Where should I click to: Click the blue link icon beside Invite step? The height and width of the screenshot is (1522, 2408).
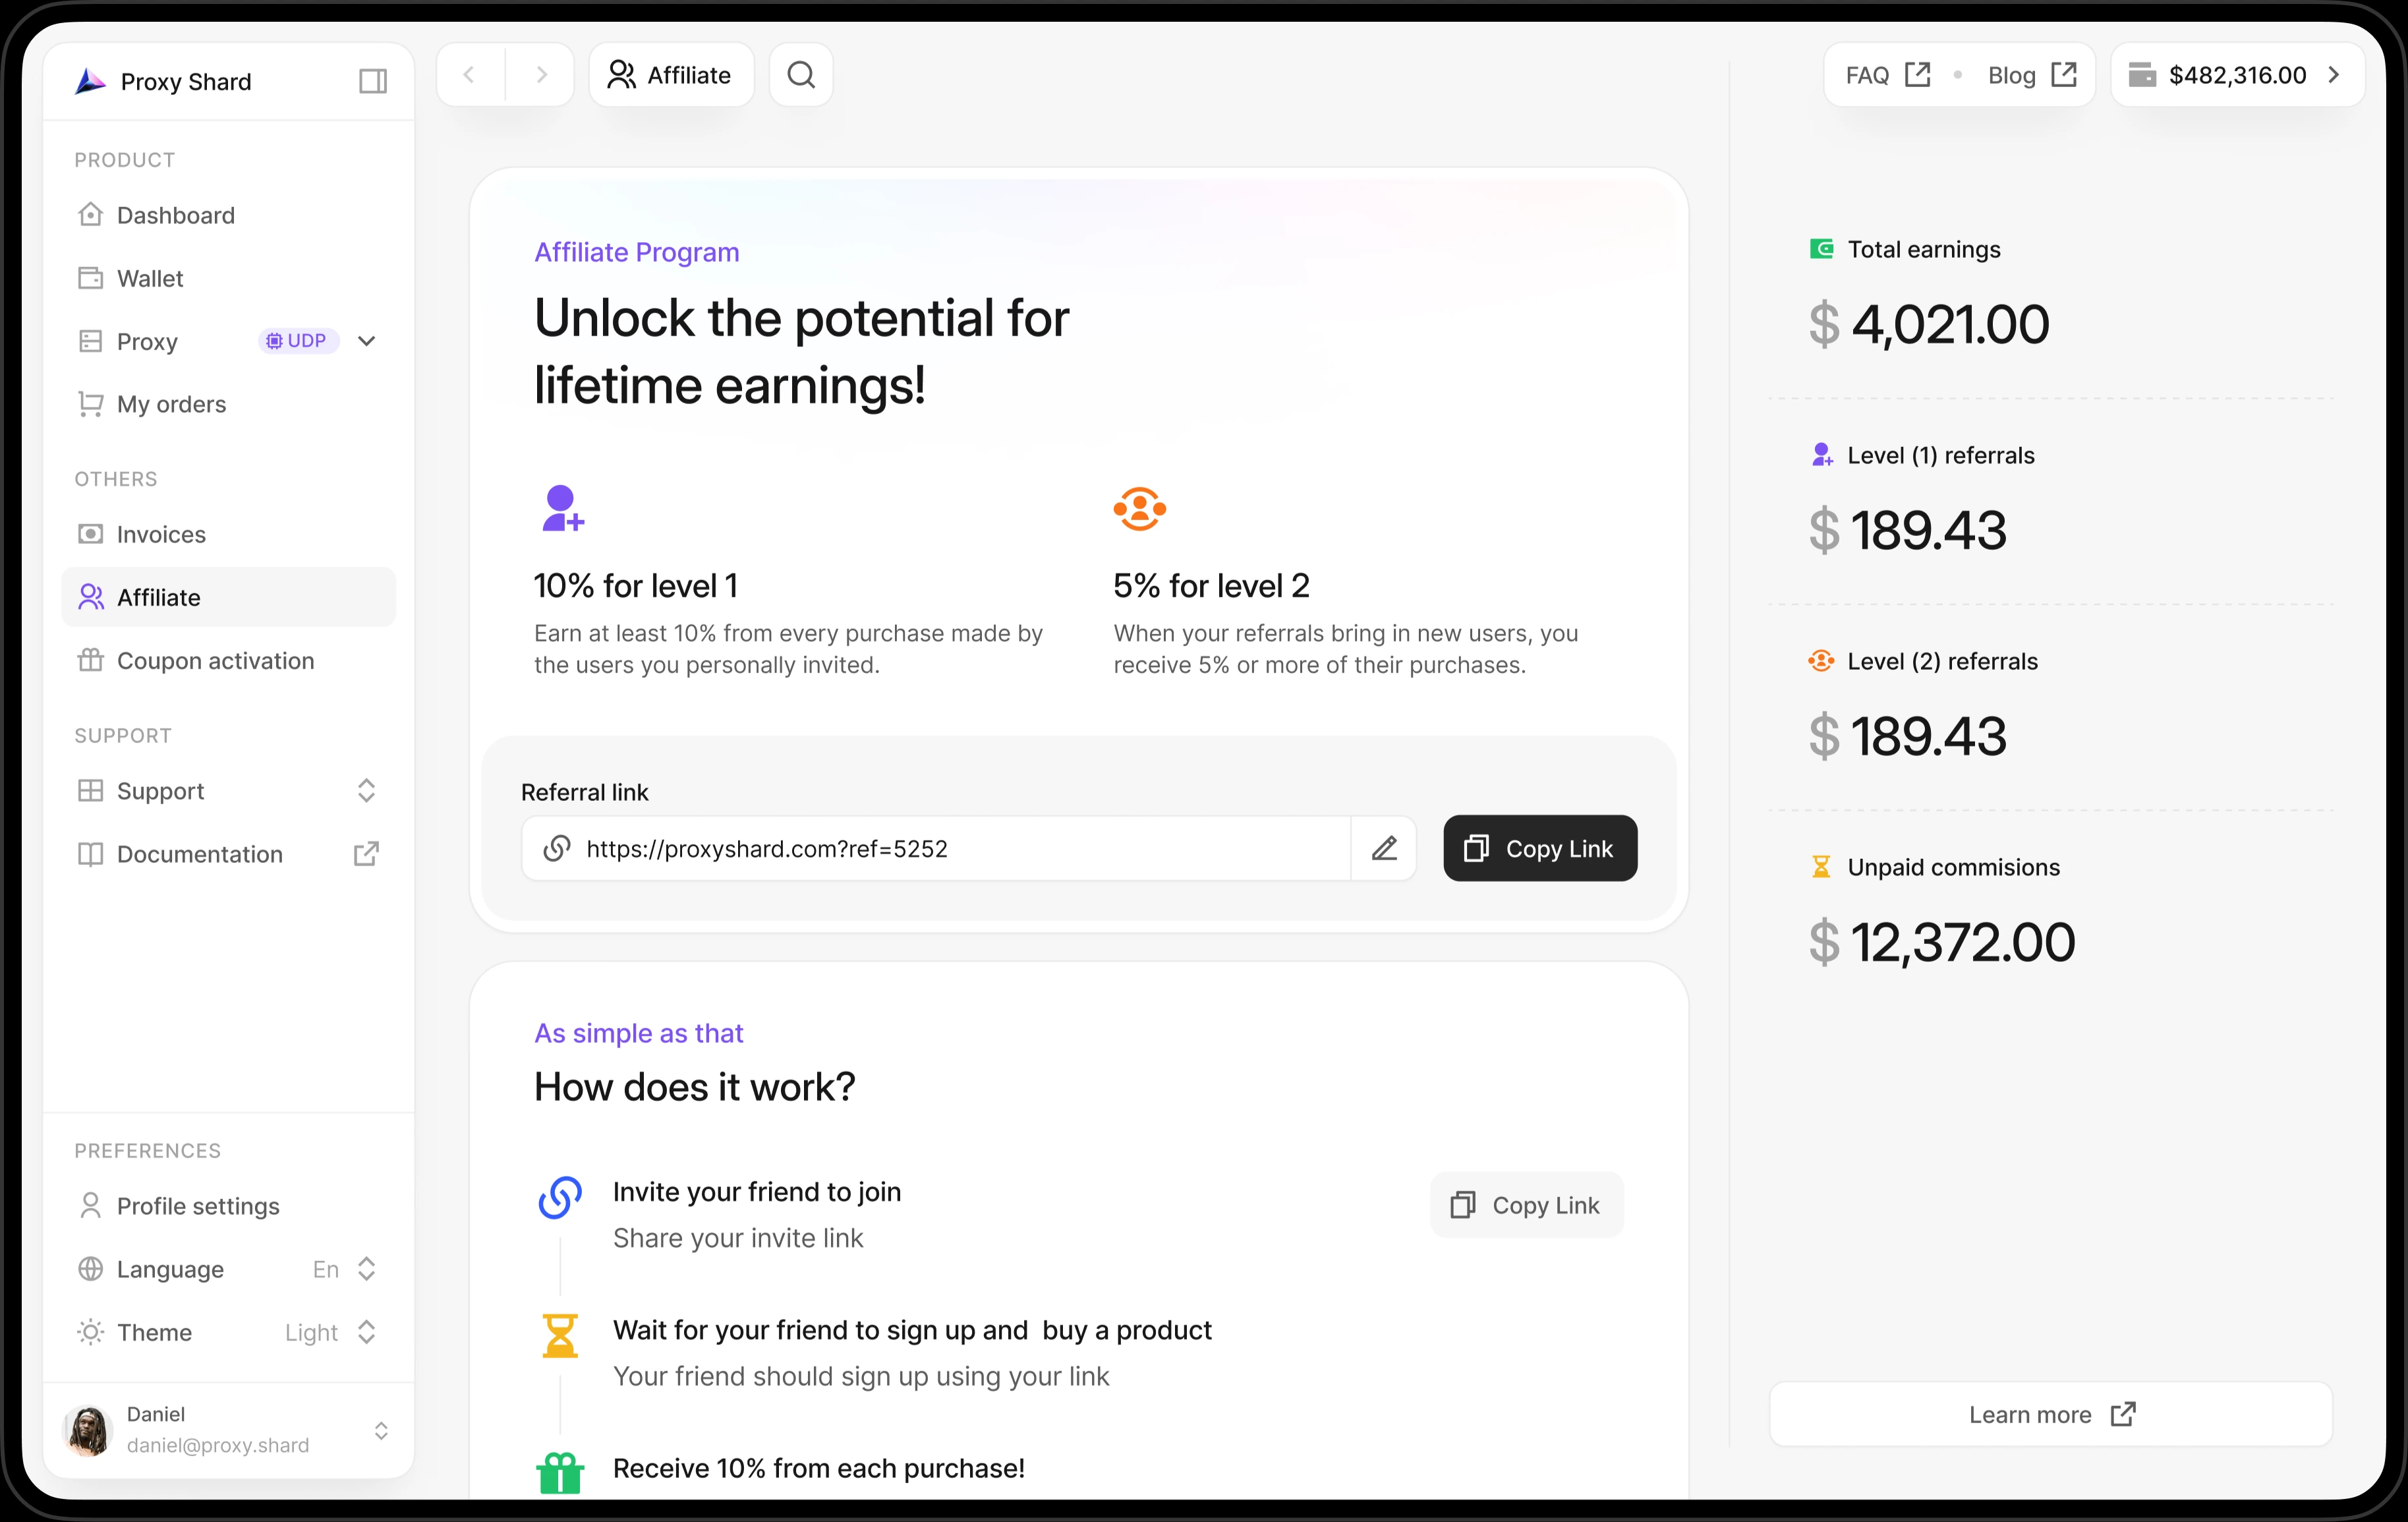[560, 1197]
